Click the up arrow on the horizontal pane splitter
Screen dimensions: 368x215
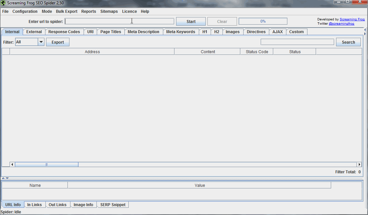[x=3, y=178]
